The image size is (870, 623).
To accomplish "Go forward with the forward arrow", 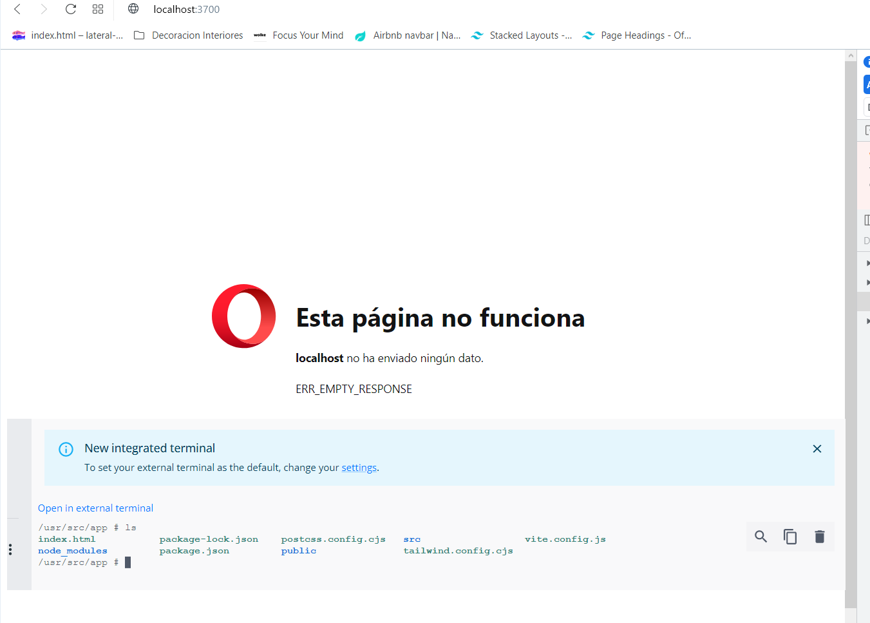I will coord(44,9).
